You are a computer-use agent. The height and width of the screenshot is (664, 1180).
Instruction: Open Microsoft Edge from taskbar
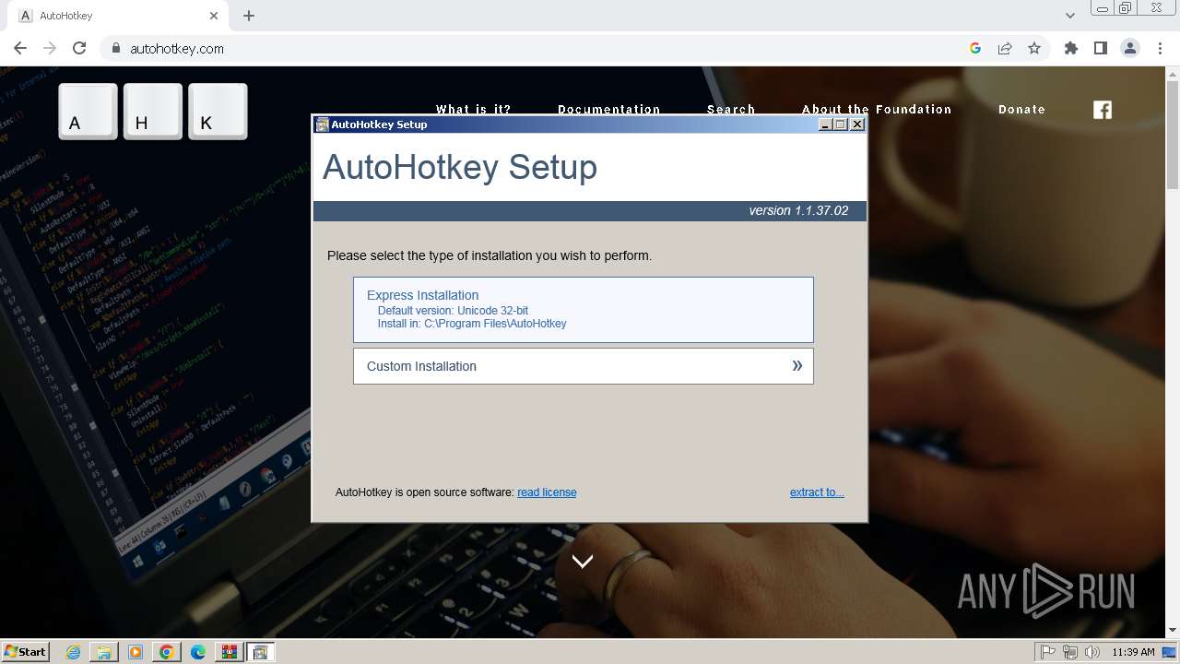tap(198, 652)
